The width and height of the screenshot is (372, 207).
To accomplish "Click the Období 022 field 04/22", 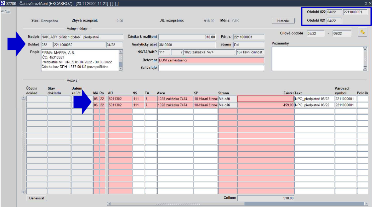I will point(334,12).
